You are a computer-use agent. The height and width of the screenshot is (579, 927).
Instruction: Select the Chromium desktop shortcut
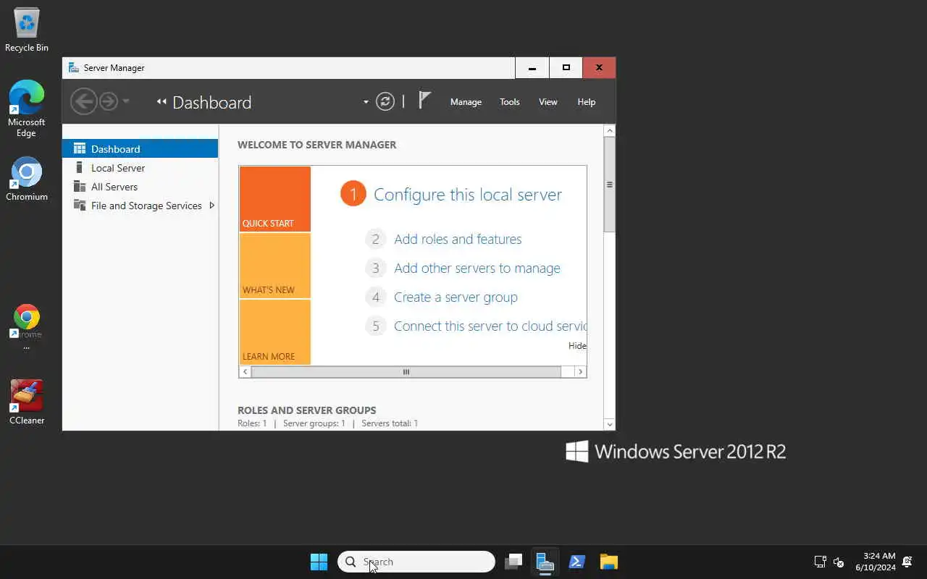pos(27,179)
